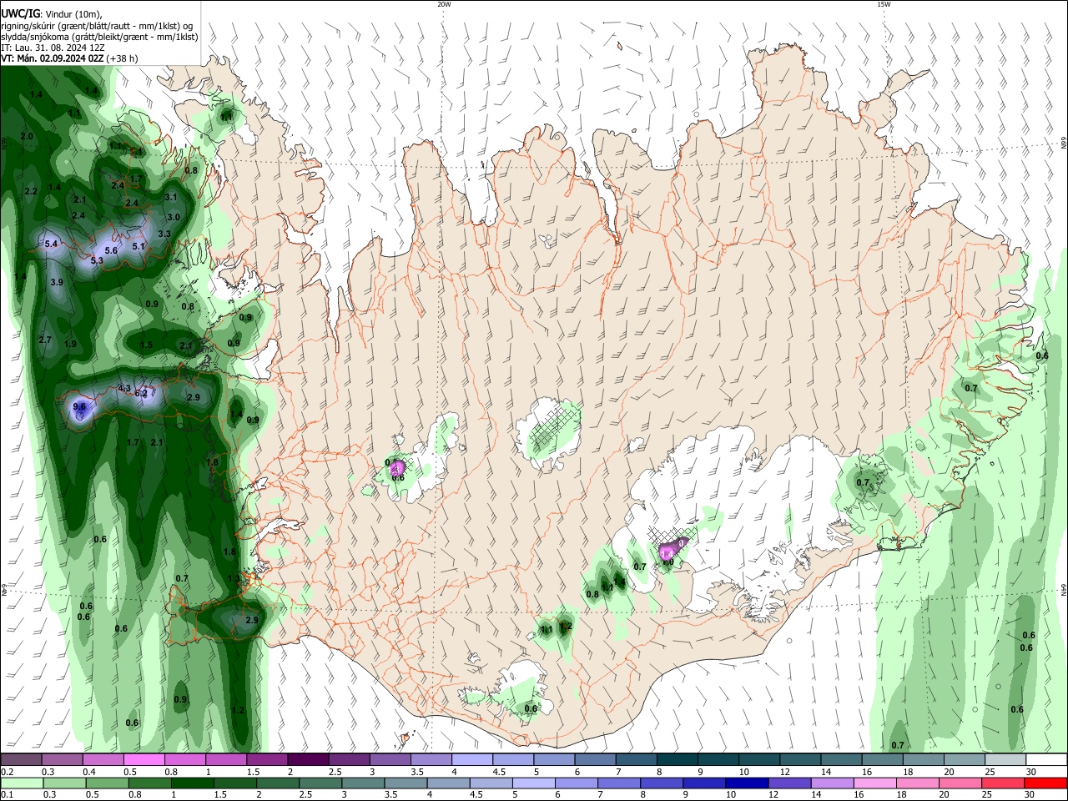Click the 5.1 precipitation value
This screenshot has height=801, width=1068.
(139, 246)
